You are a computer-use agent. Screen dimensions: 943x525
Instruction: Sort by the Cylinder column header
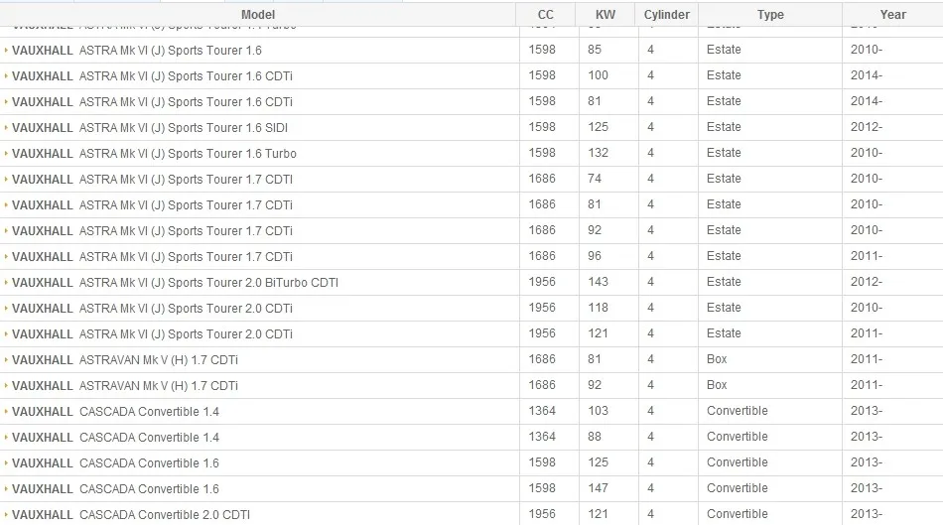(666, 15)
